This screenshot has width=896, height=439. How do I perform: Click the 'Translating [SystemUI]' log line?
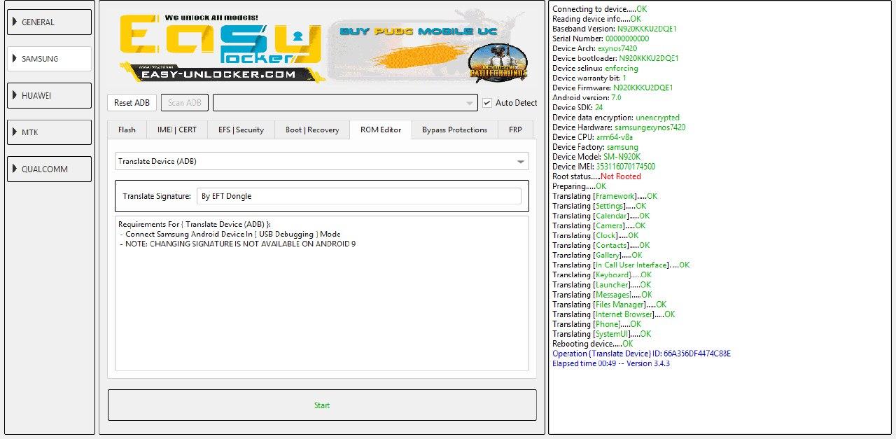601,334
